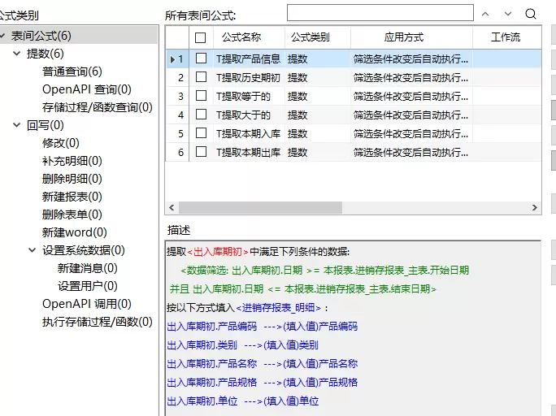The width and height of the screenshot is (556, 416).
Task: Toggle checkbox for T提取历史期初 row
Action: tap(201, 77)
